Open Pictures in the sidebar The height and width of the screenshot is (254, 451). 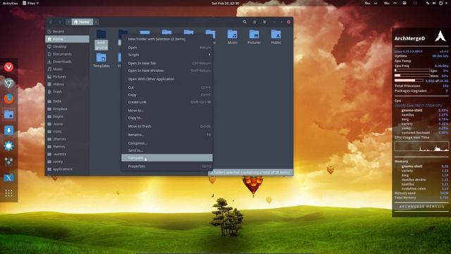(x=68, y=77)
